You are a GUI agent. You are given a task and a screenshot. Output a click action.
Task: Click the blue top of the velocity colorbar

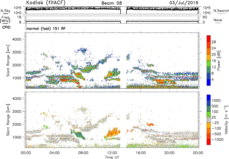209,98
